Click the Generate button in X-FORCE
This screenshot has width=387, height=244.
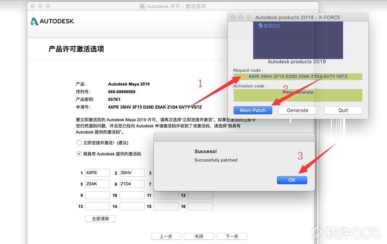click(297, 110)
